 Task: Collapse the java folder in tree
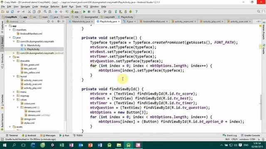pos(10,38)
